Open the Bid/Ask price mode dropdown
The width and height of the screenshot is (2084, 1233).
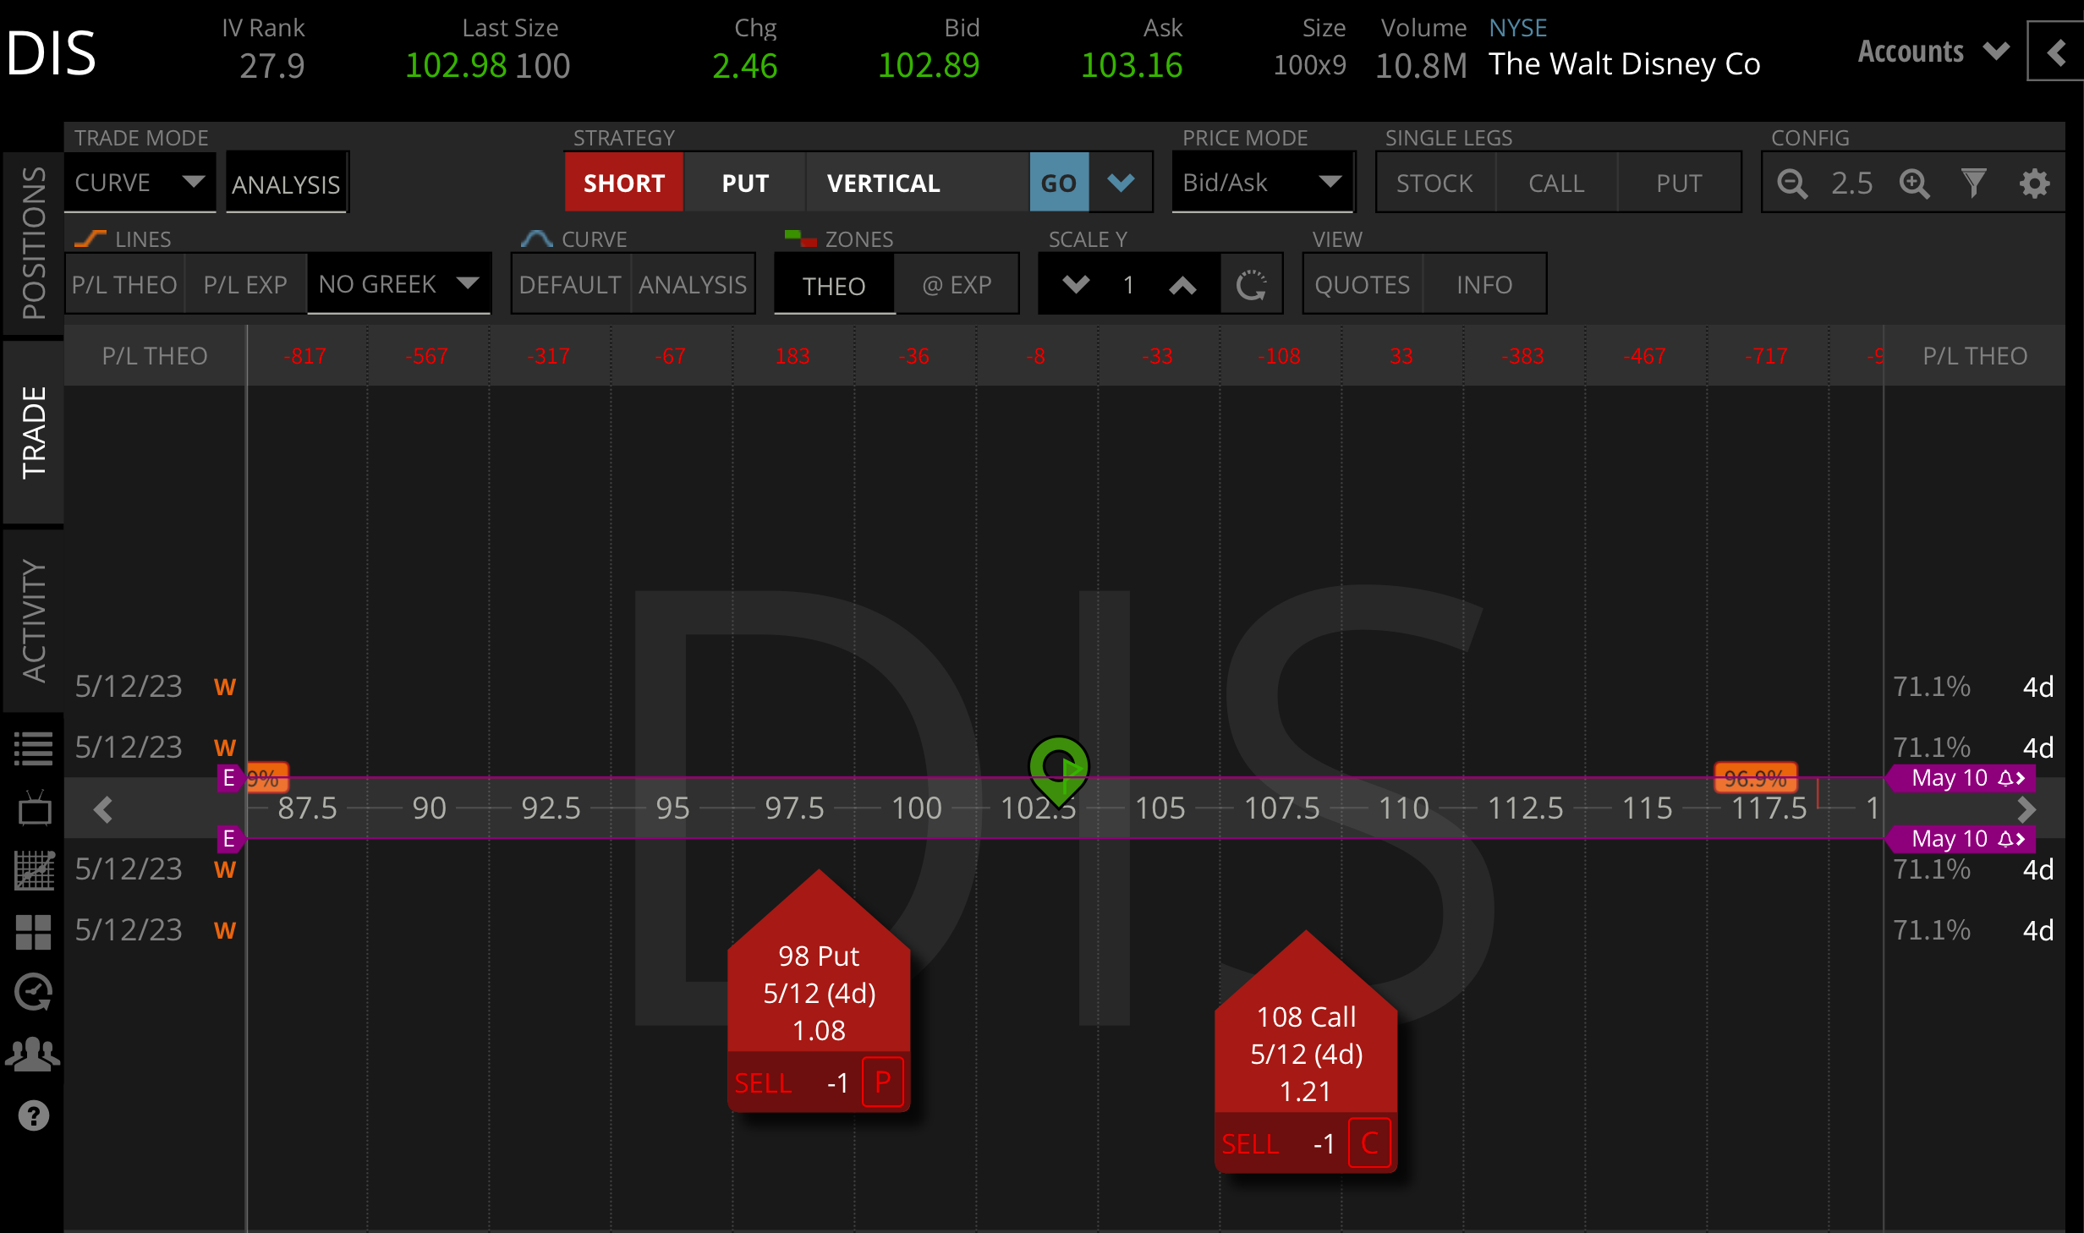1261,182
